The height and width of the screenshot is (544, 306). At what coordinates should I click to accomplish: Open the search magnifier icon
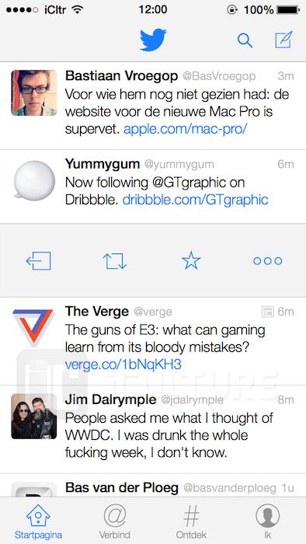click(245, 40)
